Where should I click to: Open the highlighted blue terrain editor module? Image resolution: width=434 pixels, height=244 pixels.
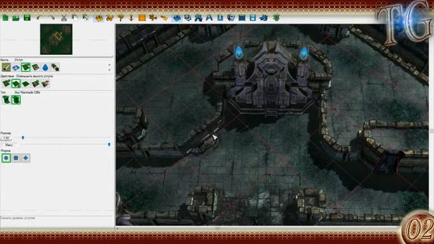click(x=177, y=18)
